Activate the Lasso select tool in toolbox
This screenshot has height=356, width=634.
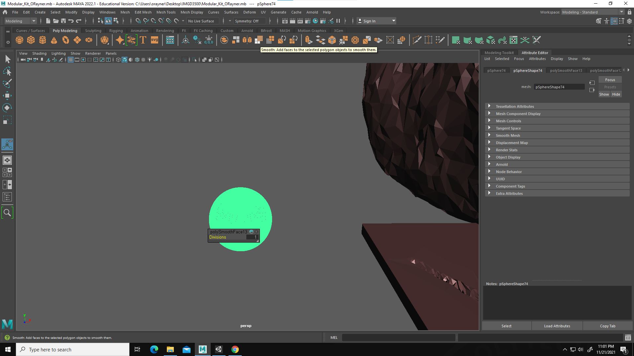tap(7, 72)
